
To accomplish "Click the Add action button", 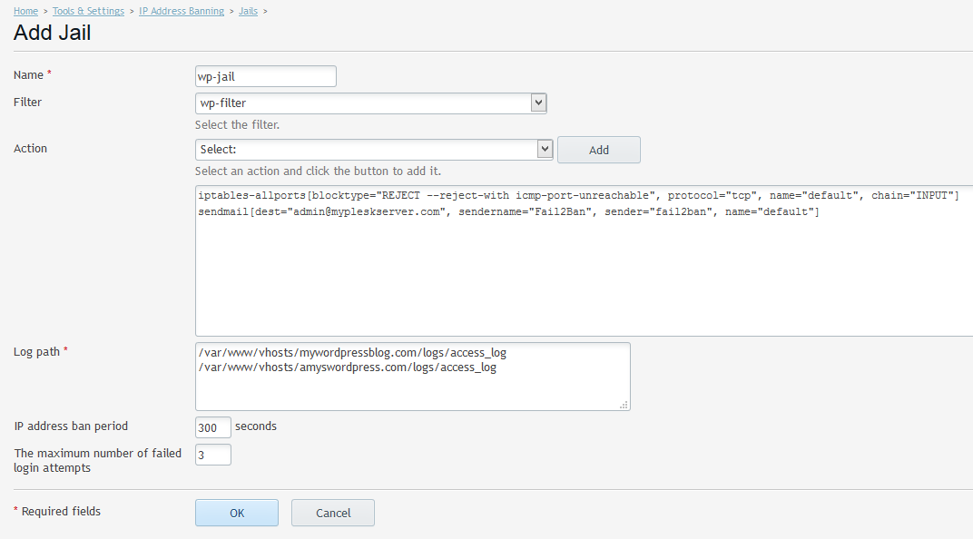I will pyautogui.click(x=599, y=150).
